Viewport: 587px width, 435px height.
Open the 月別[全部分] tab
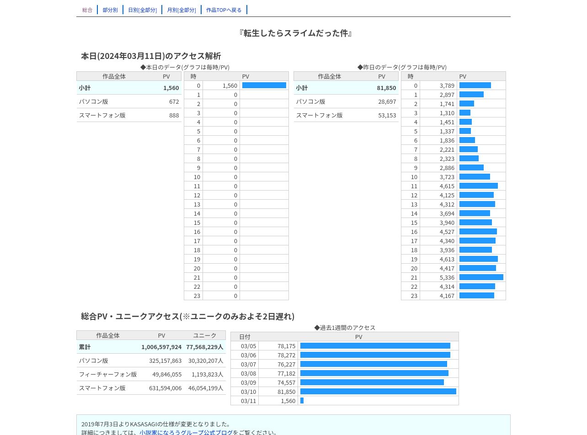181,10
